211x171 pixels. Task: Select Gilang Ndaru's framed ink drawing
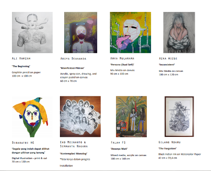(x=179, y=116)
